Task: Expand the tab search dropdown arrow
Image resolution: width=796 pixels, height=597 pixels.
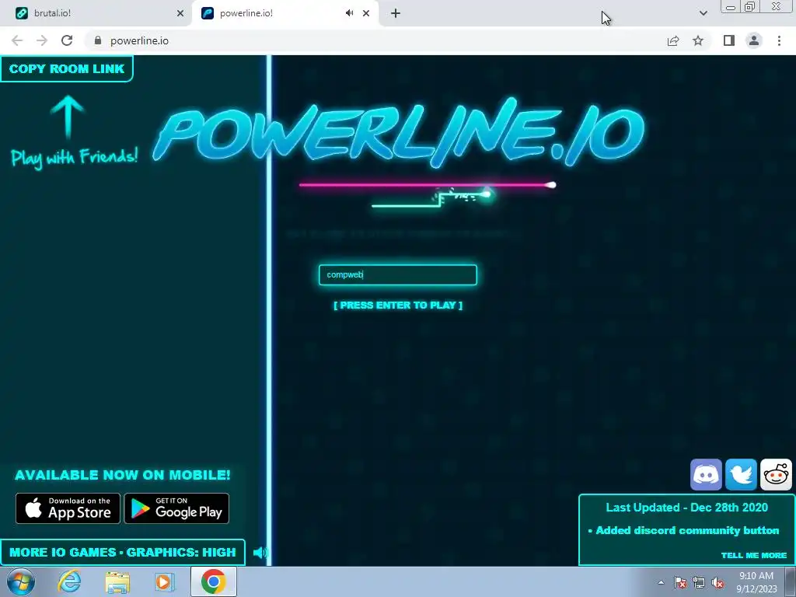Action: tap(703, 13)
